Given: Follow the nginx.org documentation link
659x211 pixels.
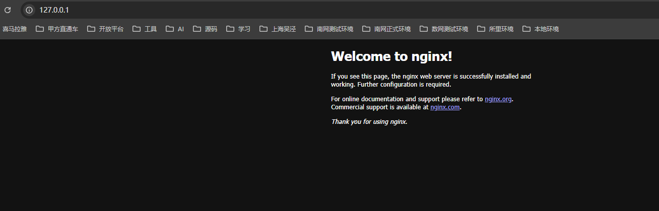Looking at the screenshot, I should 498,99.
